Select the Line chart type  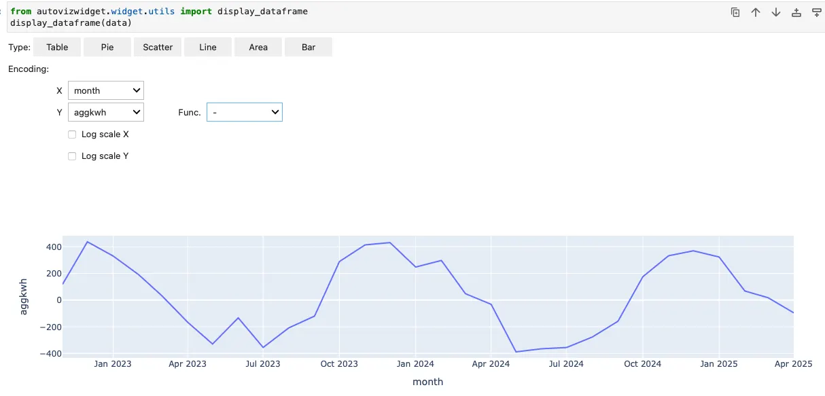tap(207, 47)
